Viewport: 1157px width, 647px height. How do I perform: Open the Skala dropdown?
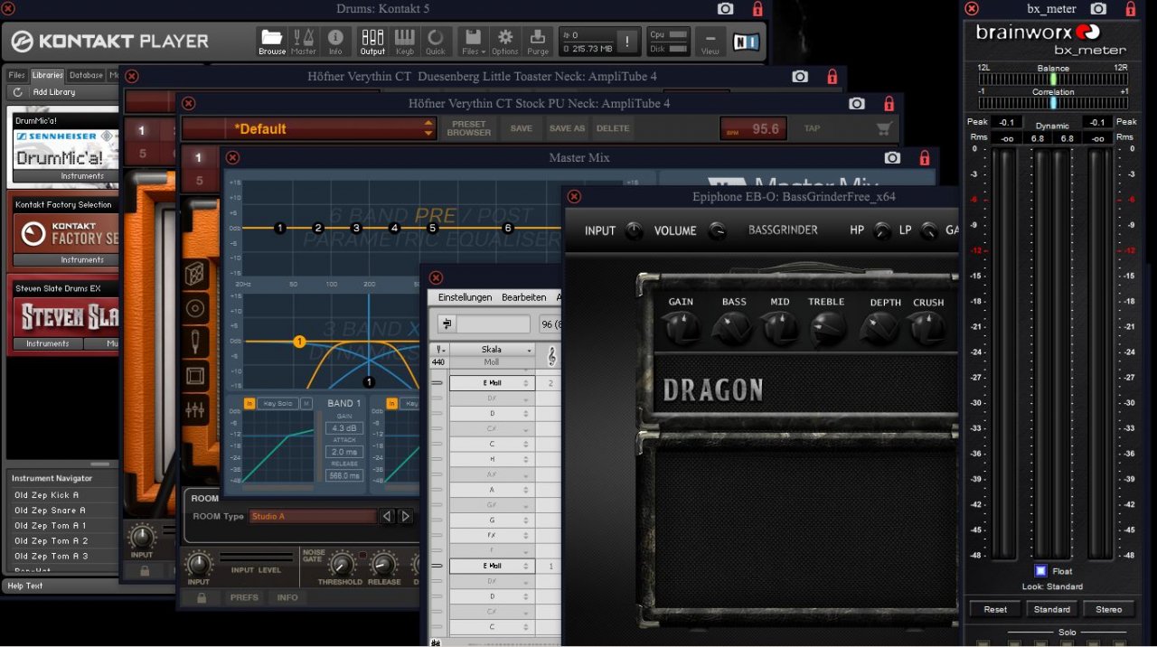(493, 350)
